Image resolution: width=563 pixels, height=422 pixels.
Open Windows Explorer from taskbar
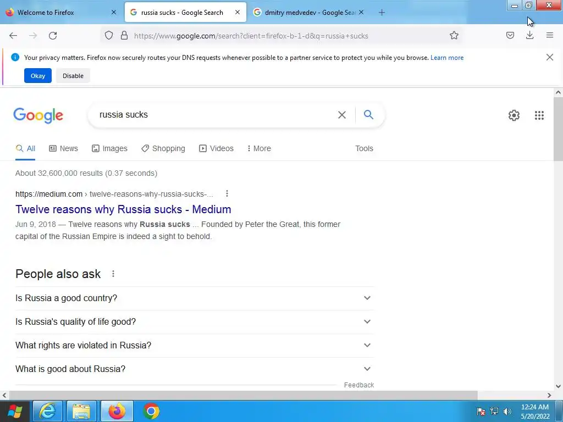pos(81,411)
